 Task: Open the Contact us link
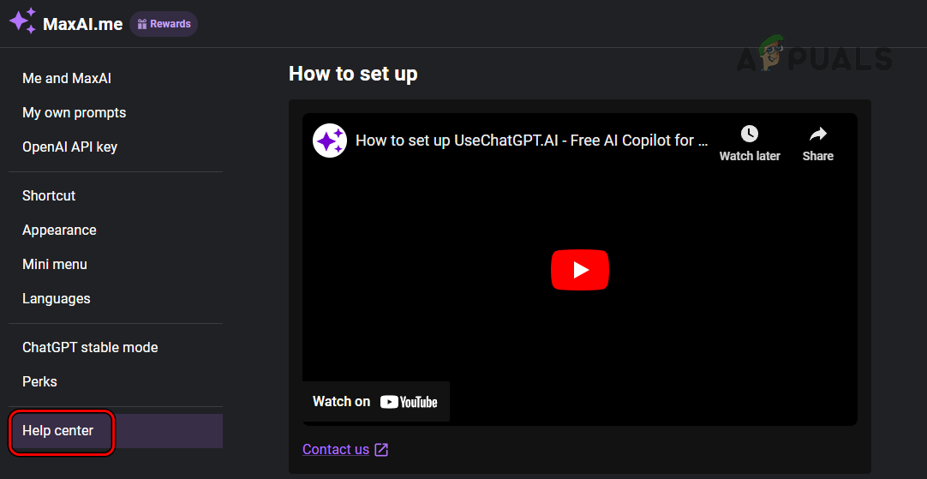coord(336,449)
